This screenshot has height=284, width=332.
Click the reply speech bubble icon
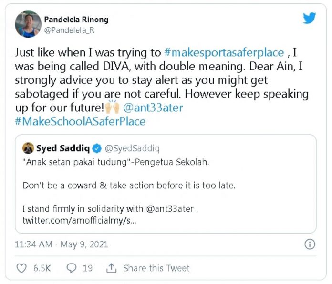[x=72, y=268]
